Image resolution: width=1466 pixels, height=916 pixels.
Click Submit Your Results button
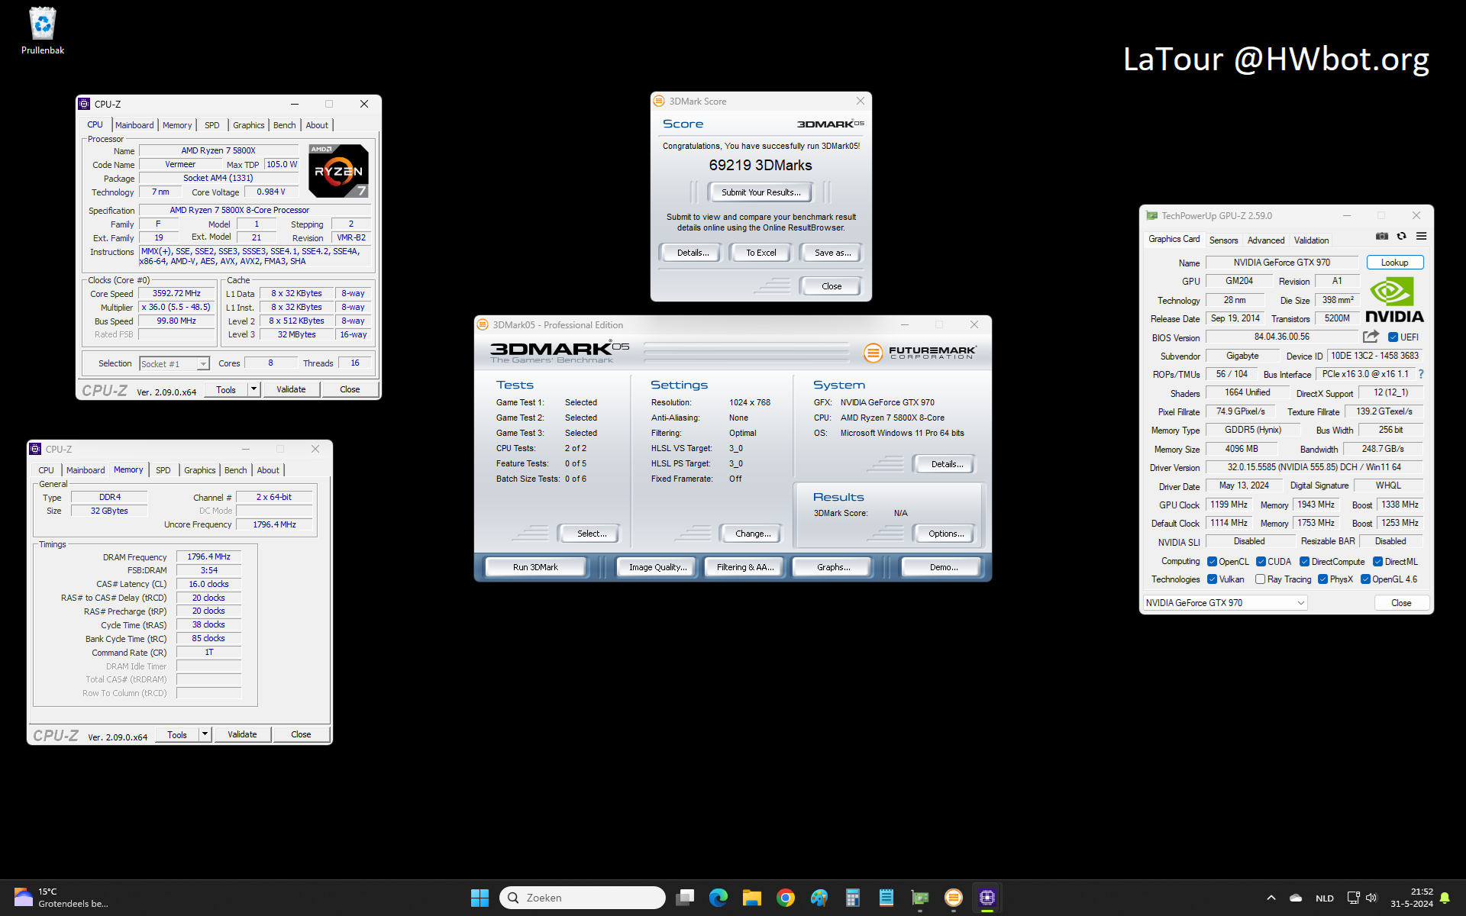[x=761, y=192]
